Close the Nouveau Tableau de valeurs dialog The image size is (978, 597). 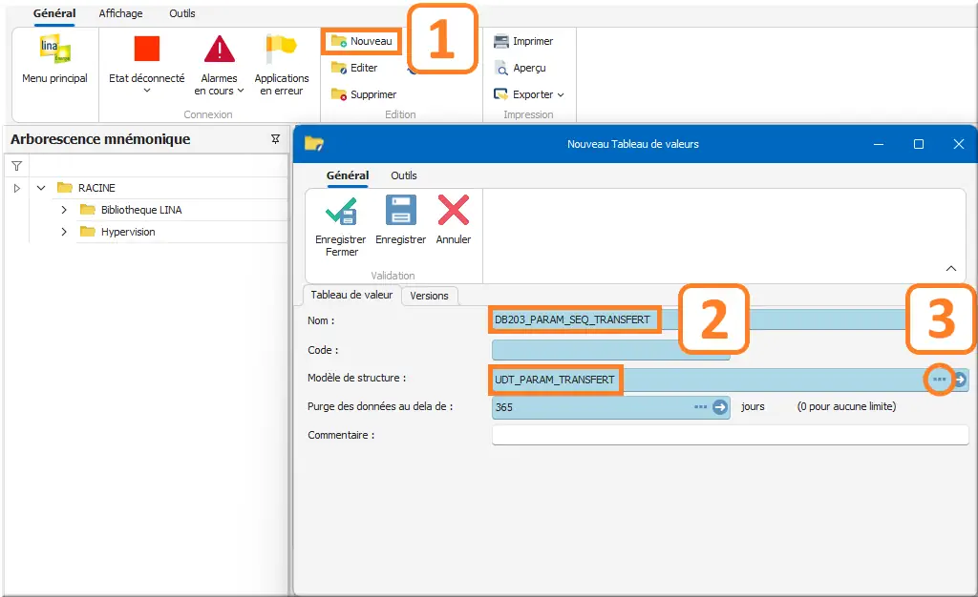(x=959, y=144)
